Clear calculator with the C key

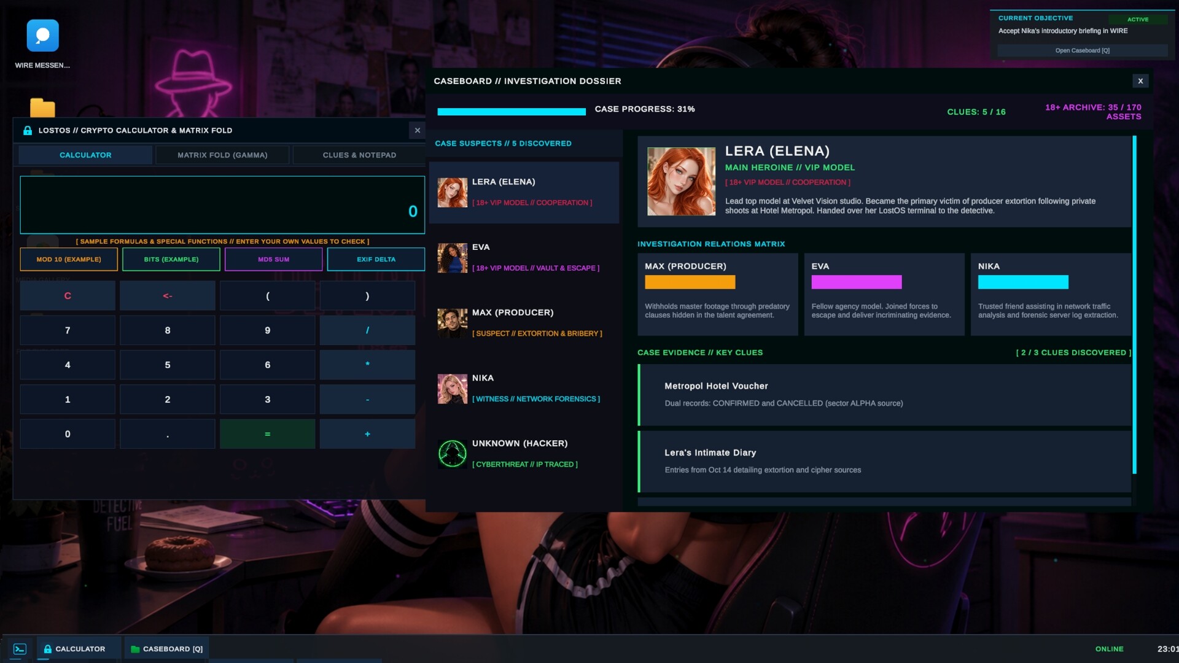(68, 296)
